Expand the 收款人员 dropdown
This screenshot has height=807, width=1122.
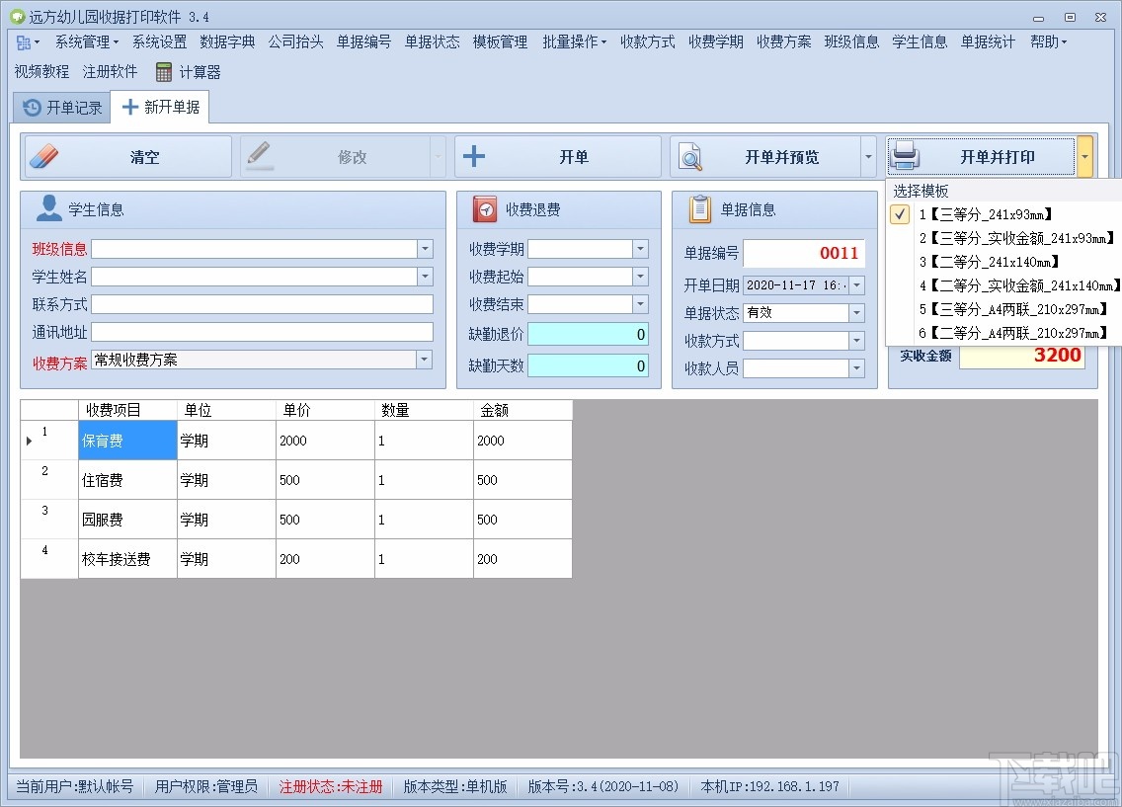856,368
